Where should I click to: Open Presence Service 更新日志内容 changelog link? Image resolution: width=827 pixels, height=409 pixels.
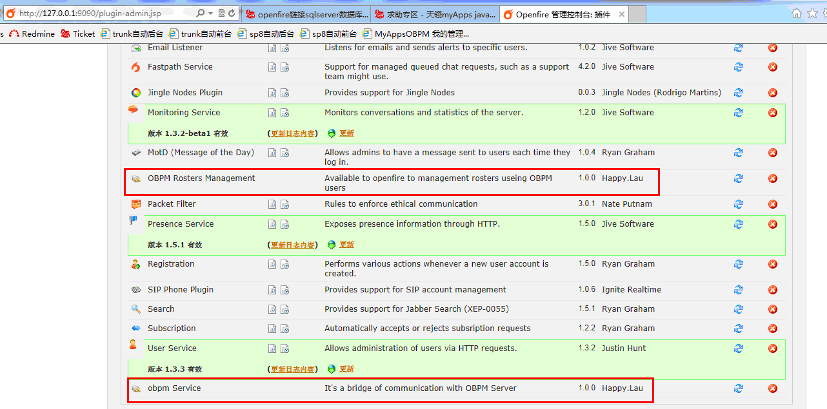click(292, 245)
